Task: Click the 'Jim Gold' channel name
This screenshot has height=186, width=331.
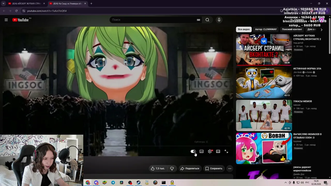Action: pyautogui.click(x=297, y=72)
